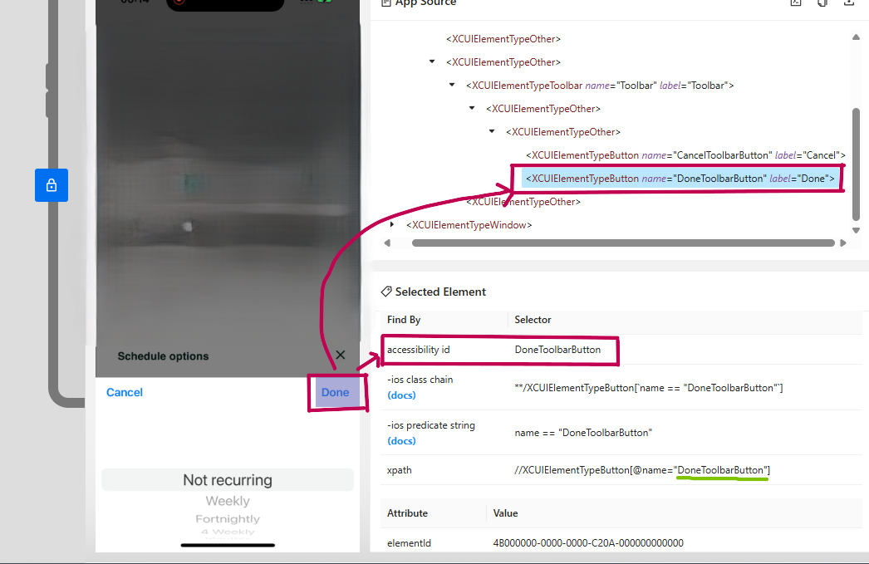Click the source tree scroll-up arrow
The width and height of the screenshot is (869, 564).
point(857,37)
